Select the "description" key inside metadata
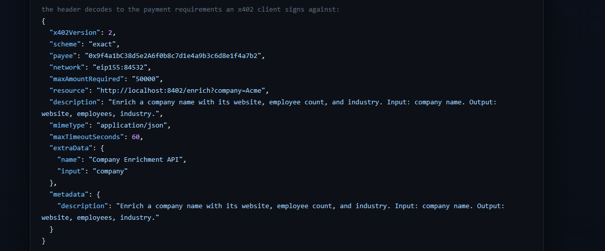Image resolution: width=605 pixels, height=251 pixels. [83, 206]
